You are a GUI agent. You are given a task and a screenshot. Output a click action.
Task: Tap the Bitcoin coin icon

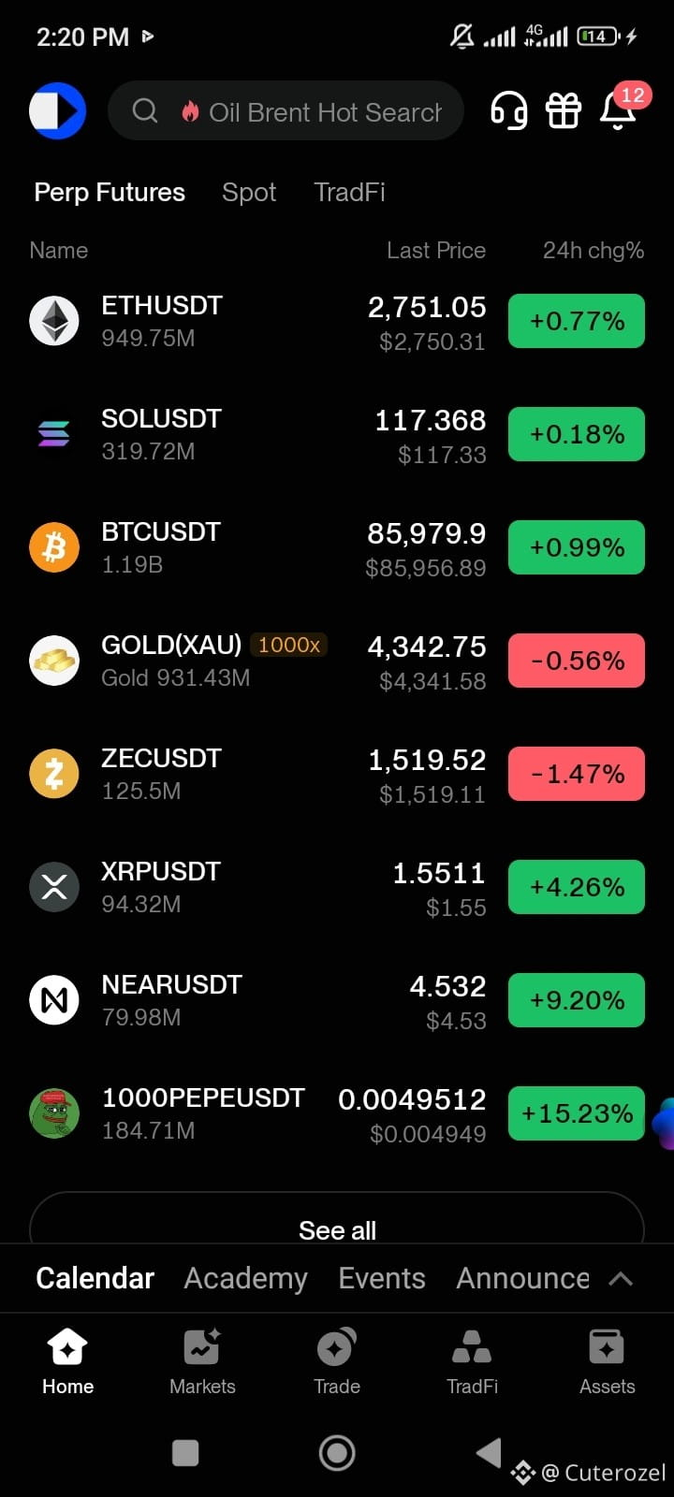click(x=54, y=547)
